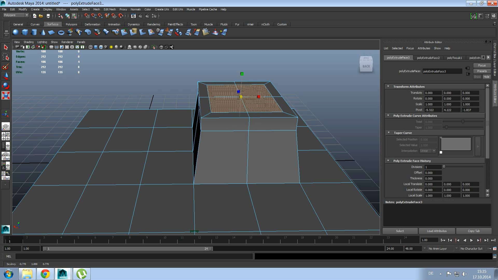Activate the Paint Selection tool

point(6,66)
